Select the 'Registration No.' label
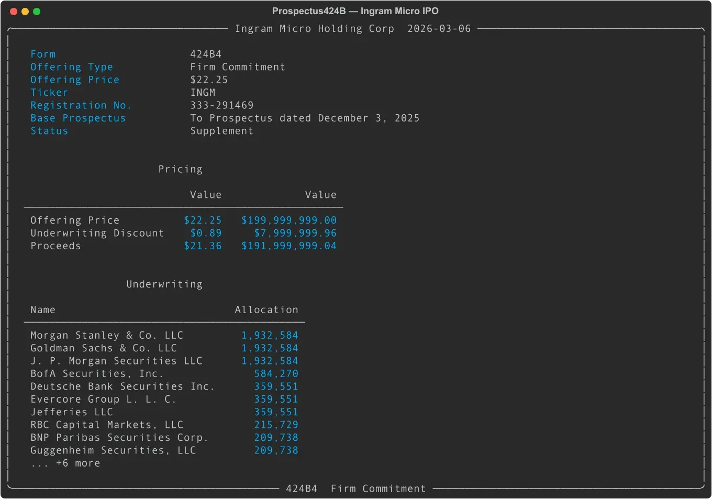The width and height of the screenshot is (712, 499). (x=81, y=105)
